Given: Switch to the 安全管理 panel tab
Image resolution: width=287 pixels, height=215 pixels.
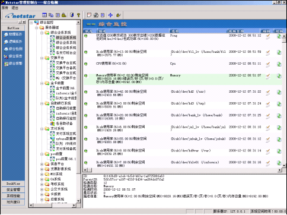Looking at the screenshot, I should 13,189.
